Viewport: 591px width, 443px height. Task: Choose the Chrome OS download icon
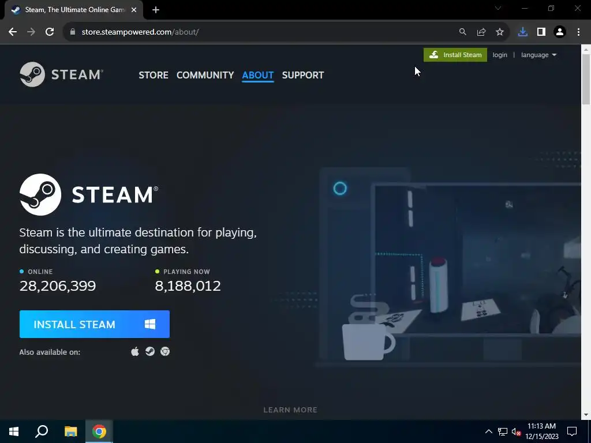165,351
